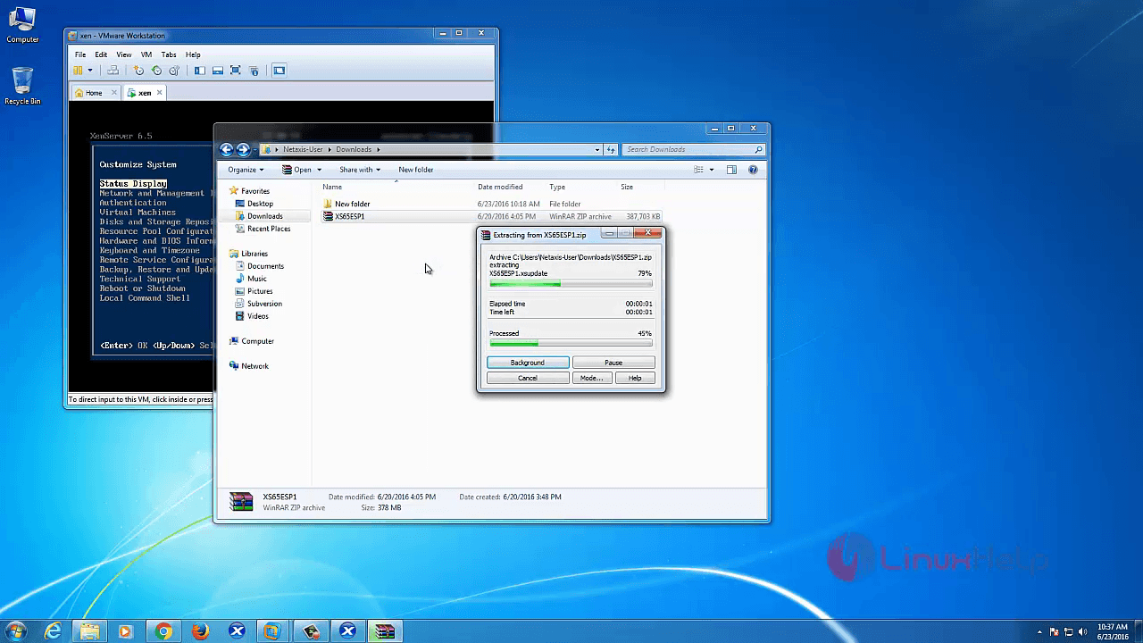This screenshot has height=643, width=1143.
Task: Open Firefox from taskbar
Action: [x=200, y=631]
